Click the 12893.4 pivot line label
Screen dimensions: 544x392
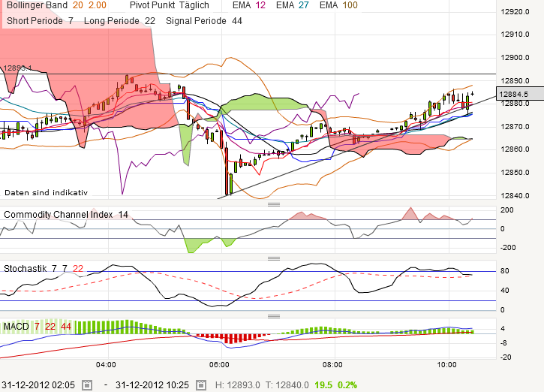tap(17, 68)
